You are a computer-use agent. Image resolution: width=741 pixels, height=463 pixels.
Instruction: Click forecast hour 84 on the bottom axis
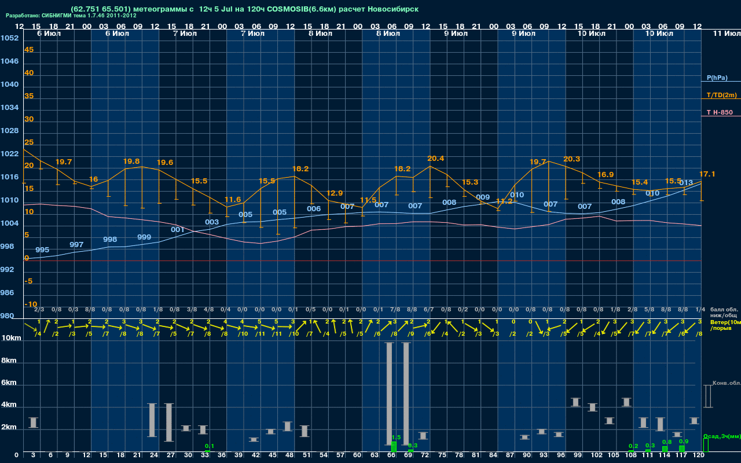493,455
